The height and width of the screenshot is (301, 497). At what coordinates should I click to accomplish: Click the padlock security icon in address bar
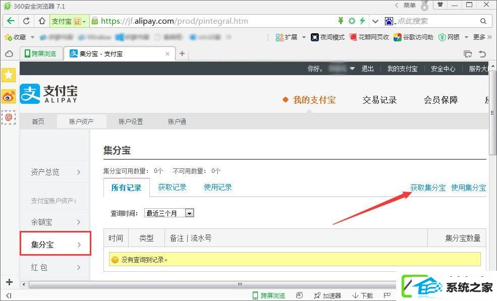pyautogui.click(x=94, y=21)
